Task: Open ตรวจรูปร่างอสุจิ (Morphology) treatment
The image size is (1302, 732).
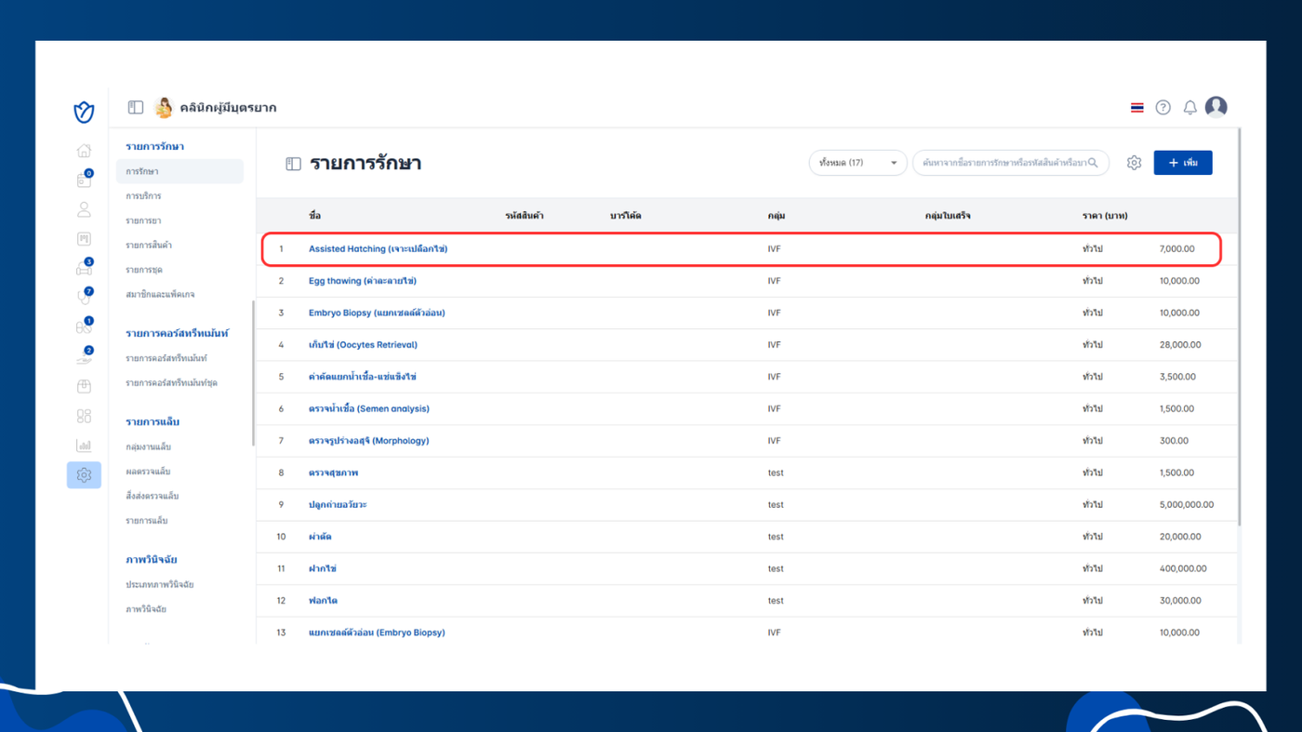Action: coord(369,441)
